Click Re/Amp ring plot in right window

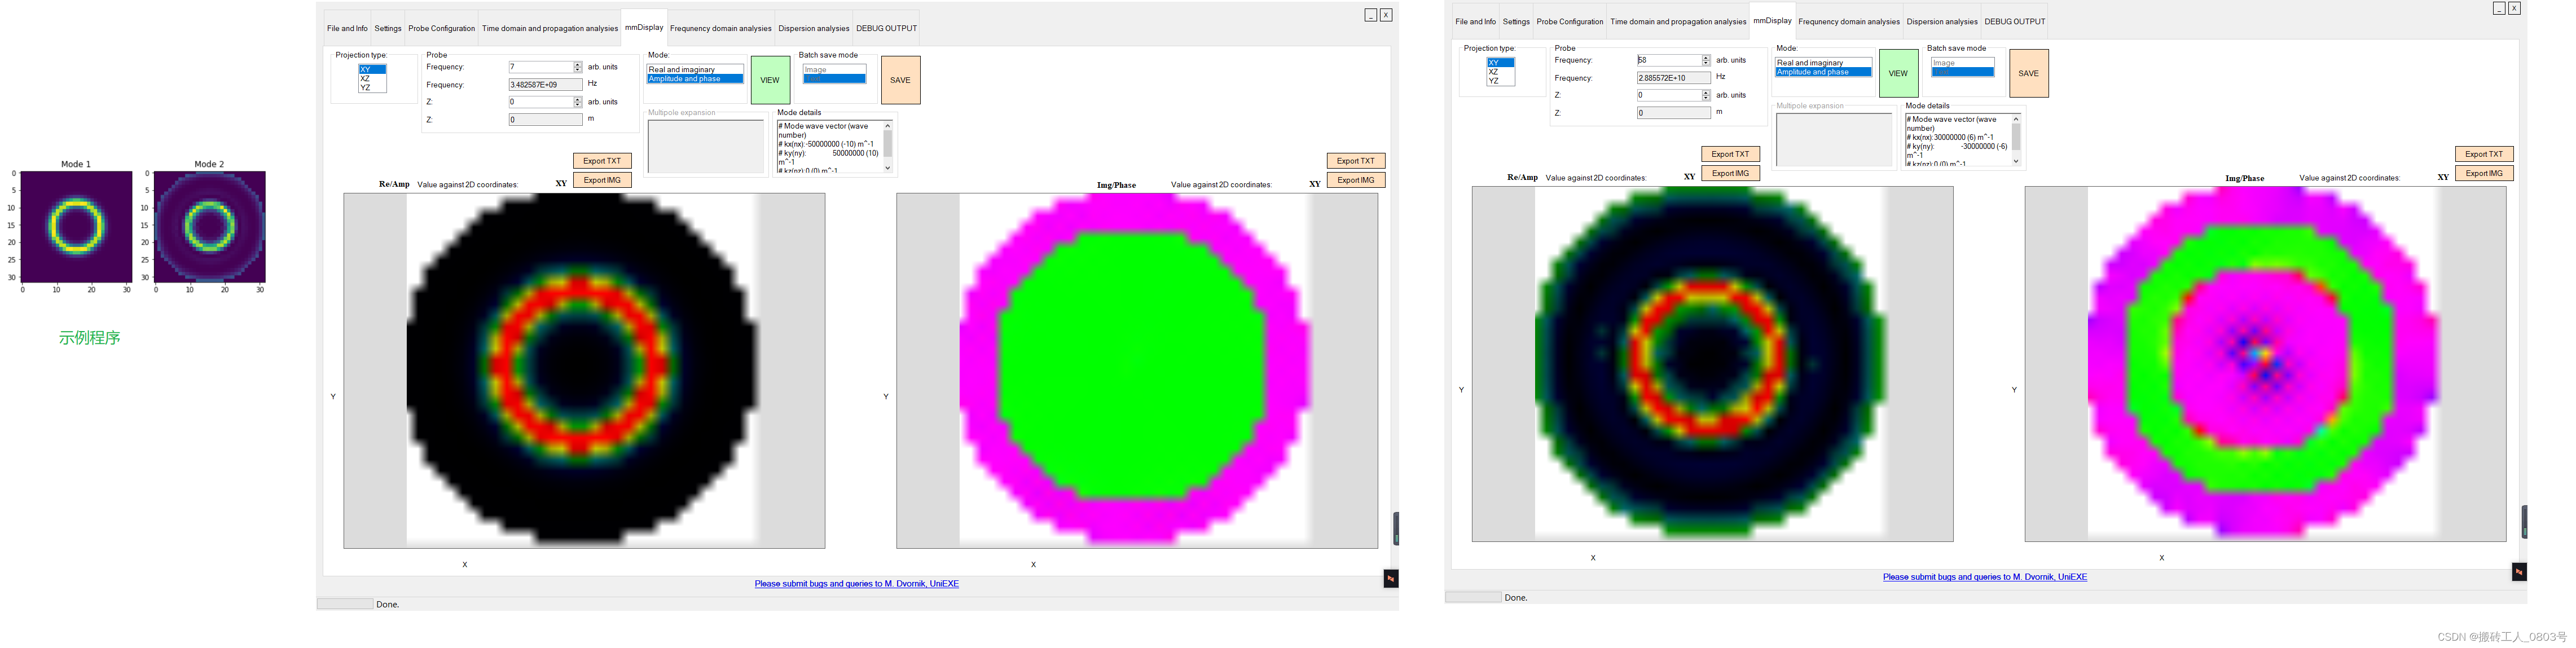(1712, 364)
